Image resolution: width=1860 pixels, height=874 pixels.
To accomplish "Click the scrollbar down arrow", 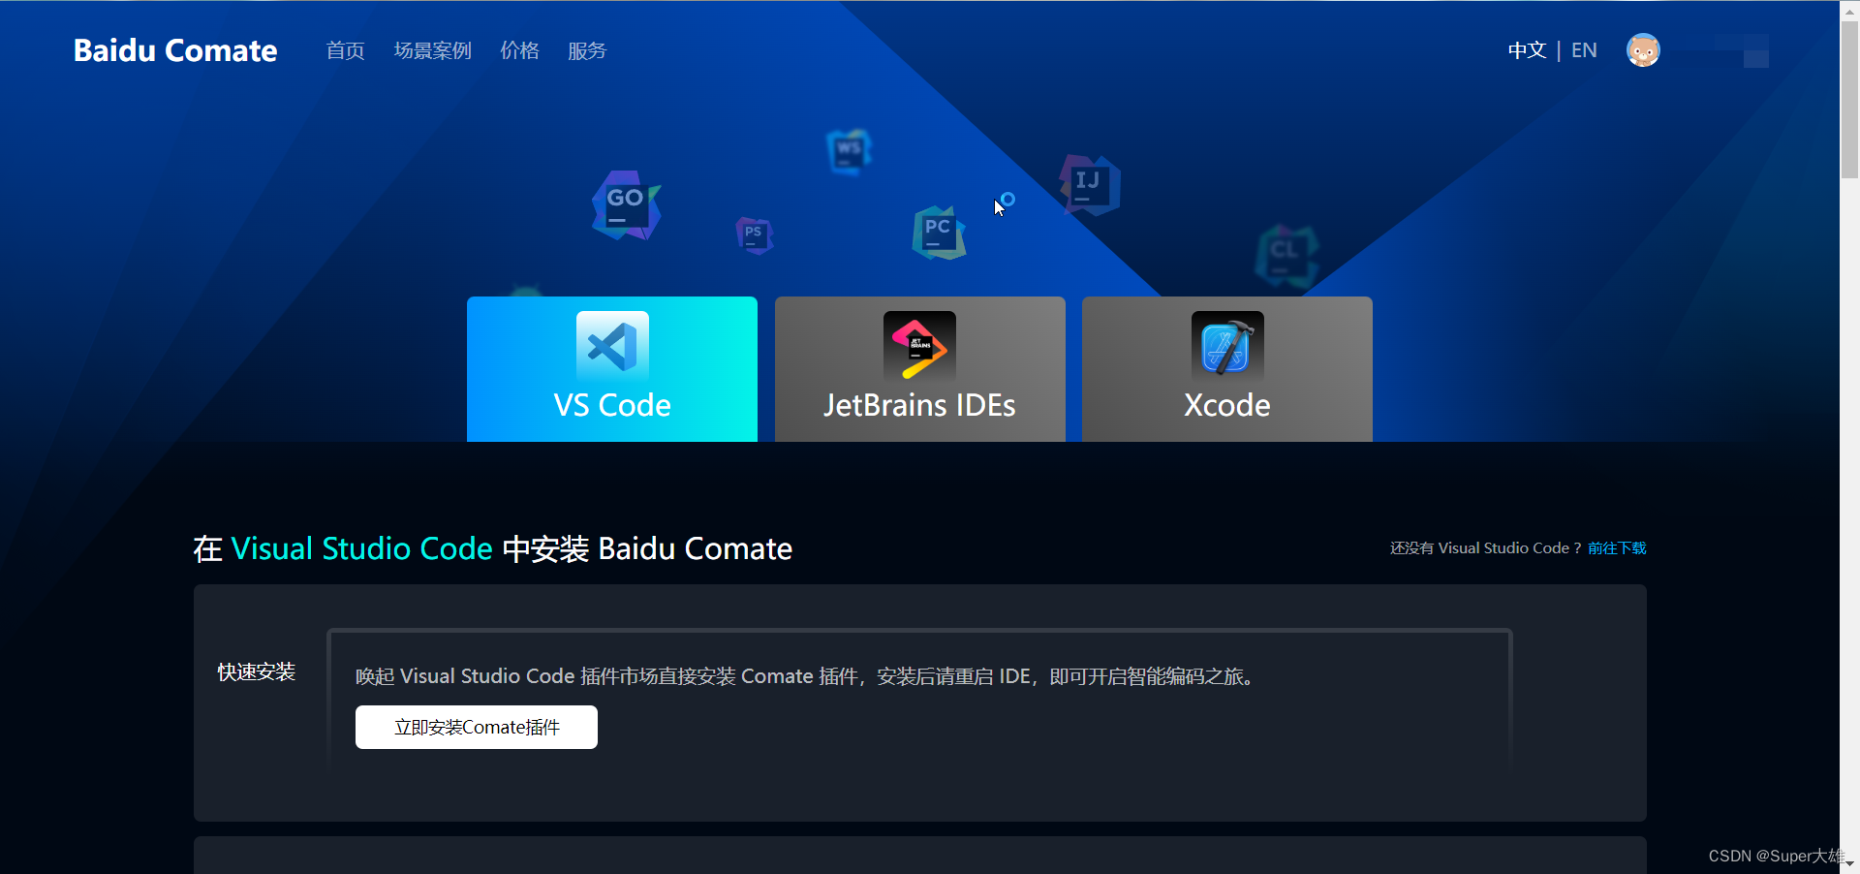I will click(1849, 863).
